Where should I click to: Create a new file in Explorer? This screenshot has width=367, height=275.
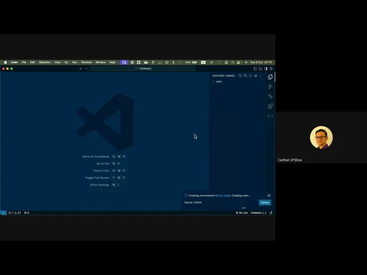pos(240,76)
